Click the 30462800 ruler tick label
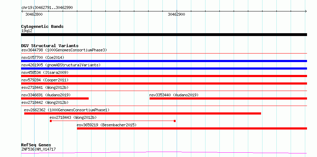Viewport: 317px width, 157px height. coord(34,14)
